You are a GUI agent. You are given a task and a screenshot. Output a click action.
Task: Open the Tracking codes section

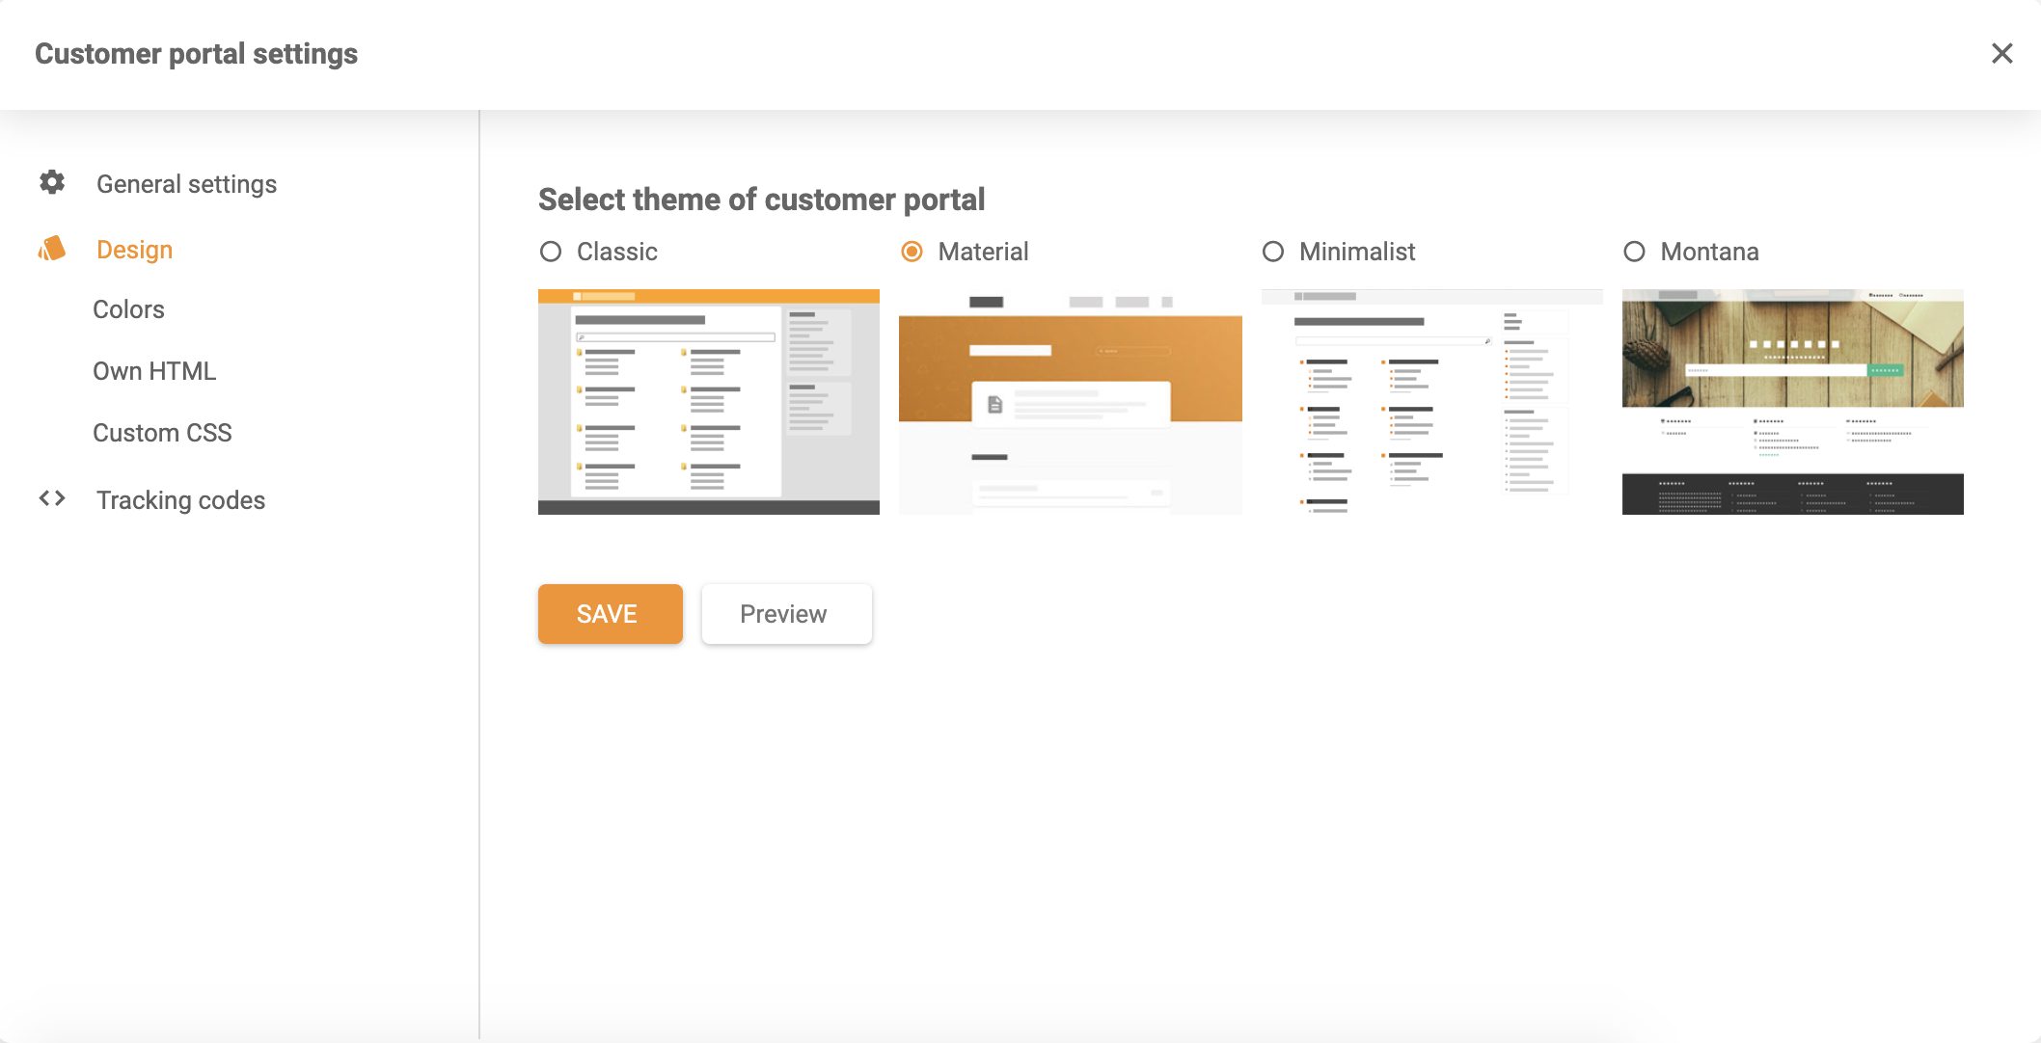[x=180, y=499]
